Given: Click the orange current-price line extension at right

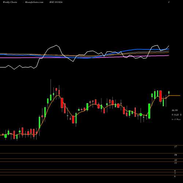Looking at the screenshot, I should pyautogui.click(x=175, y=96).
